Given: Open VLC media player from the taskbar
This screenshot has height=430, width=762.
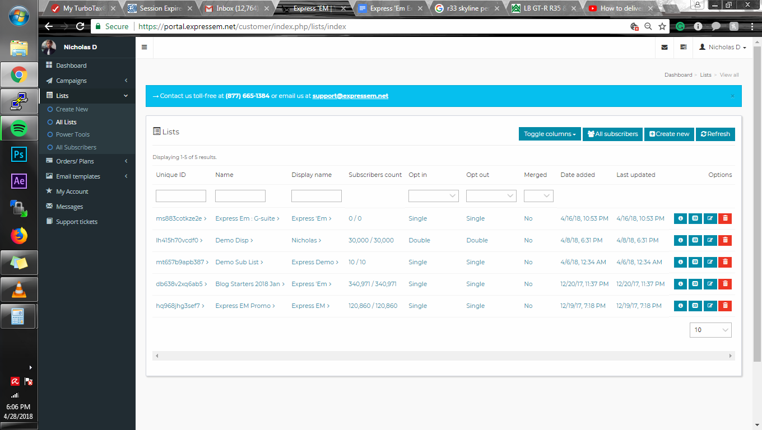Looking at the screenshot, I should click(x=19, y=289).
